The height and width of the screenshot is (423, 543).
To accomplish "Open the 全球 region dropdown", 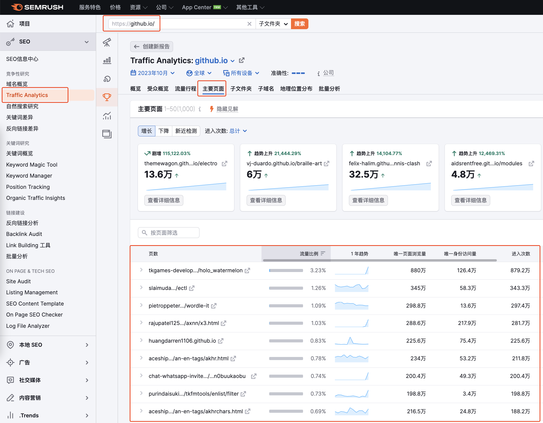I will coord(199,73).
